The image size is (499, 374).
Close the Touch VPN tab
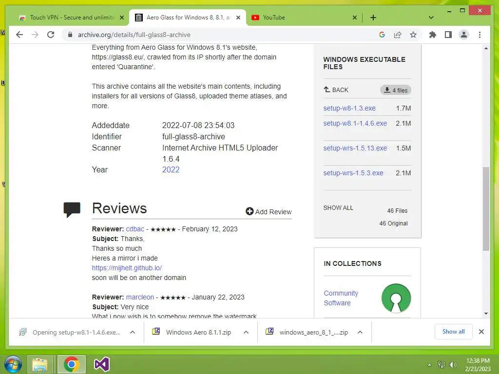click(121, 18)
